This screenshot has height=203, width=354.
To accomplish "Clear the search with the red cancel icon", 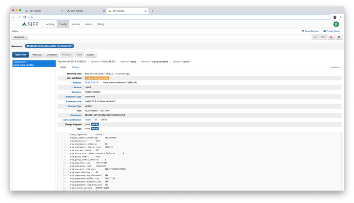I will point(331,37).
